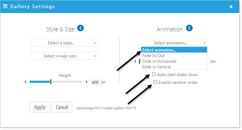This screenshot has height=130, width=242.
Task: Choose Slide in Vertical animation option
Action: click(174, 67)
